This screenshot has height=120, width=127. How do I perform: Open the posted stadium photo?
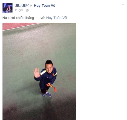pyautogui.click(x=39, y=71)
